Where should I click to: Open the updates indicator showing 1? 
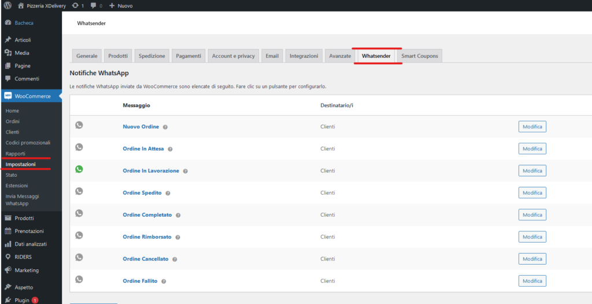click(78, 6)
